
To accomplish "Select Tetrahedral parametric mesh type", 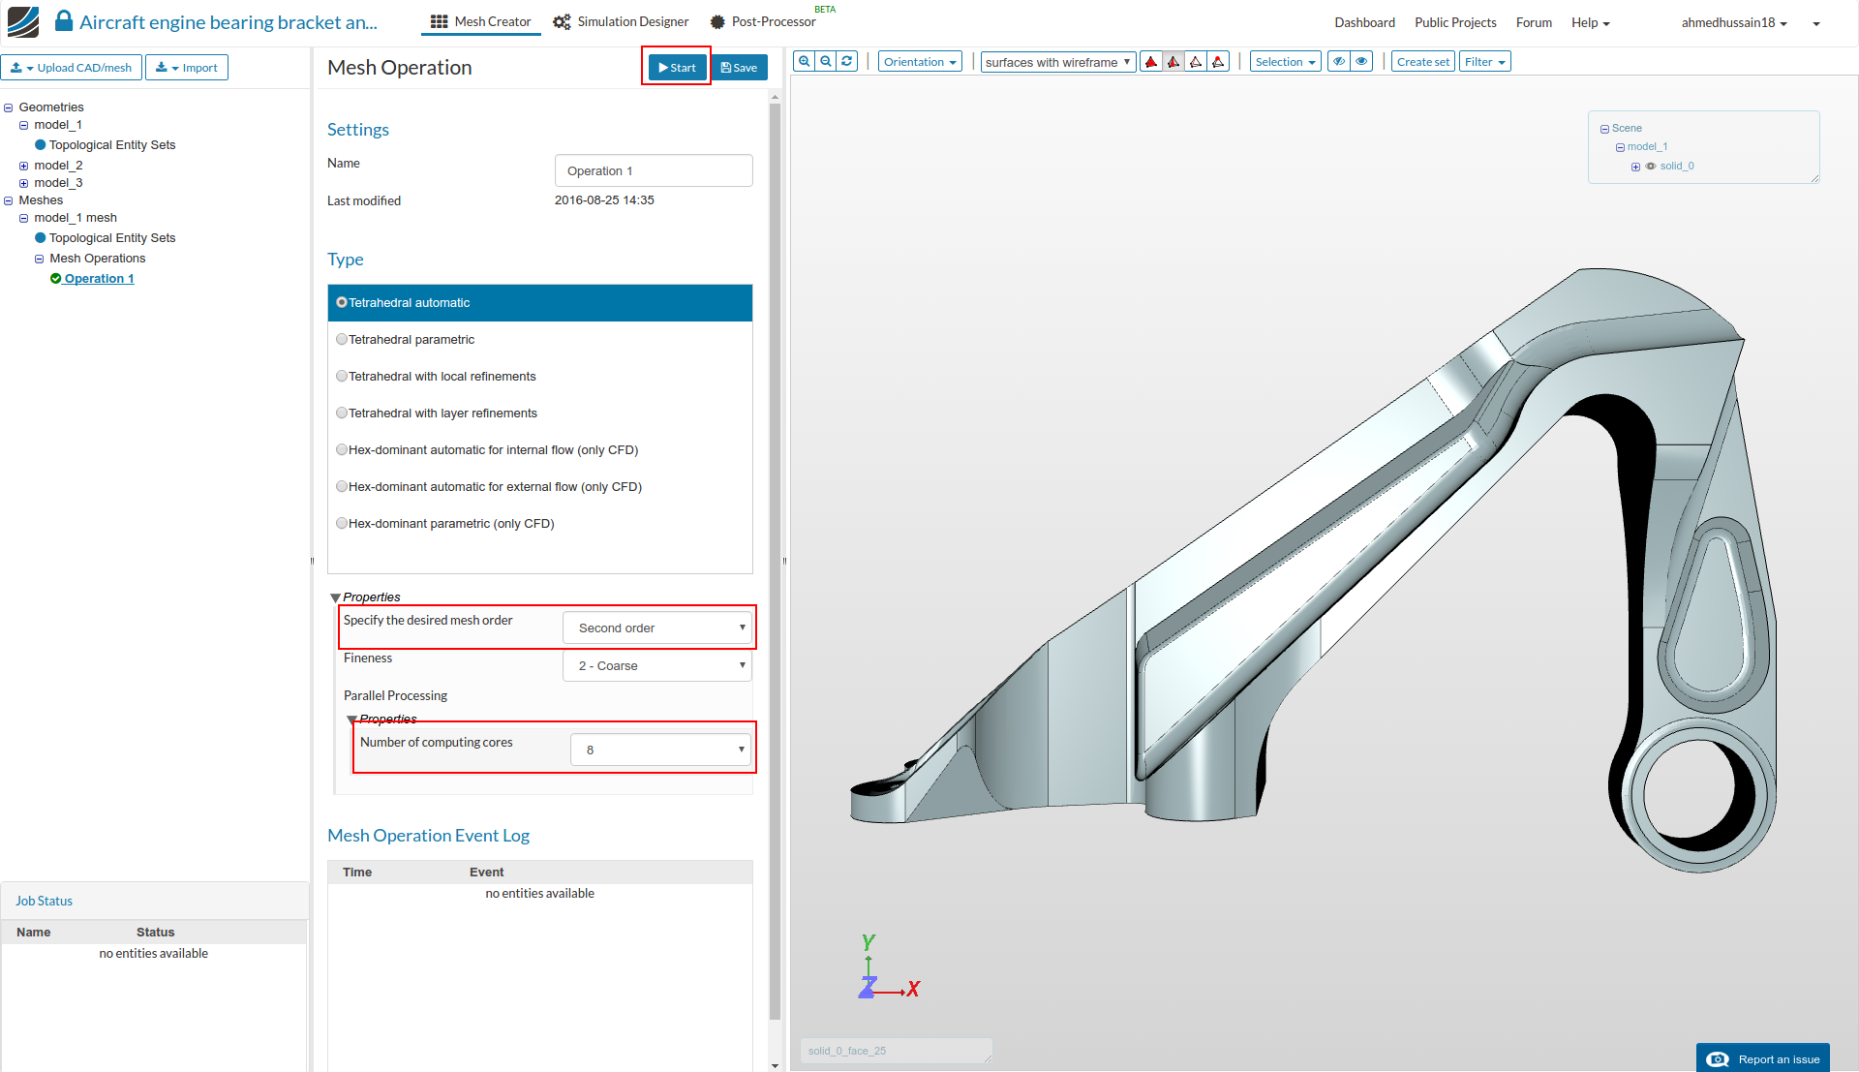I will [342, 340].
